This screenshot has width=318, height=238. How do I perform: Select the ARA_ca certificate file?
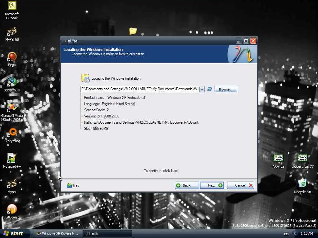(278, 161)
